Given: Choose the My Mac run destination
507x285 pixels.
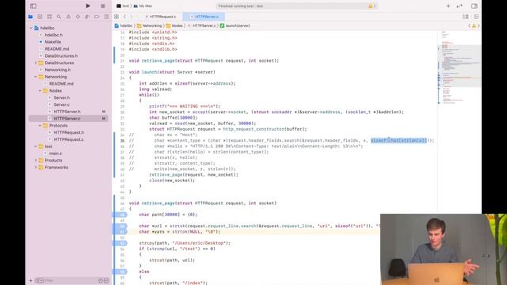Looking at the screenshot, I should click(143, 6).
